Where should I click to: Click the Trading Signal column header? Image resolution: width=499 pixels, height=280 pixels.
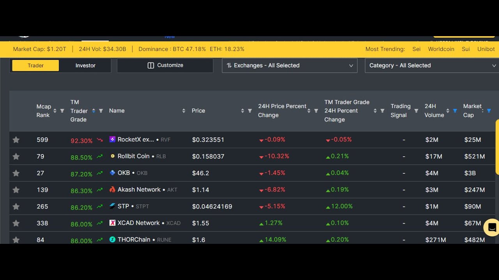[x=400, y=111]
